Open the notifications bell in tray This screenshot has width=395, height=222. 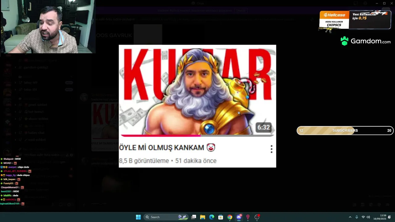pos(389,217)
